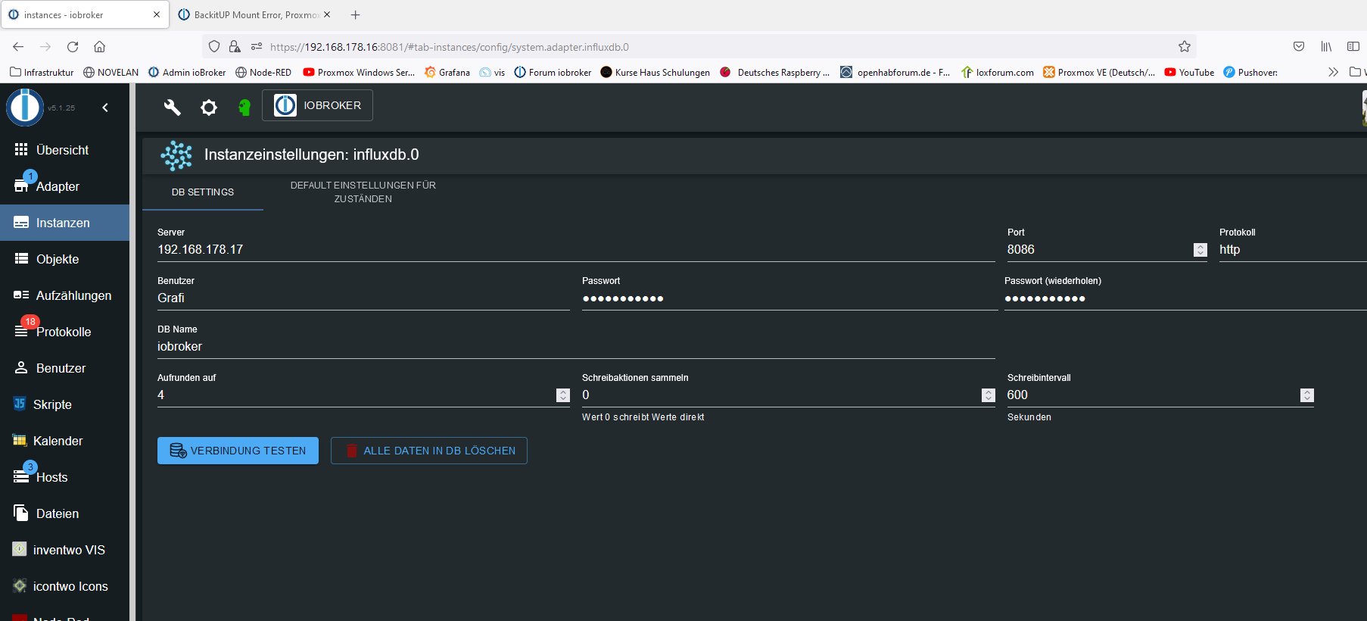The height and width of the screenshot is (621, 1367).
Task: Open a new browser tab
Action: point(355,14)
